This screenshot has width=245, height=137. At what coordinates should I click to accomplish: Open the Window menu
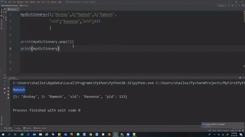click(x=54, y=2)
